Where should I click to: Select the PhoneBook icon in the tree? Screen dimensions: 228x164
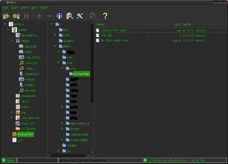(x=18, y=35)
